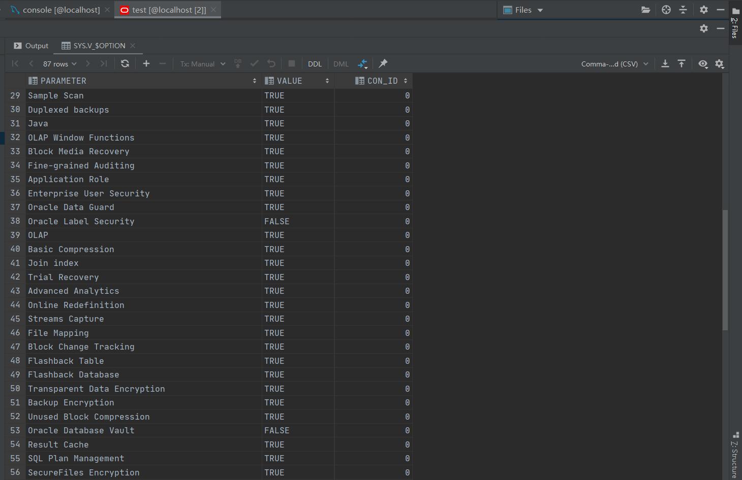Click the DML button

(341, 64)
